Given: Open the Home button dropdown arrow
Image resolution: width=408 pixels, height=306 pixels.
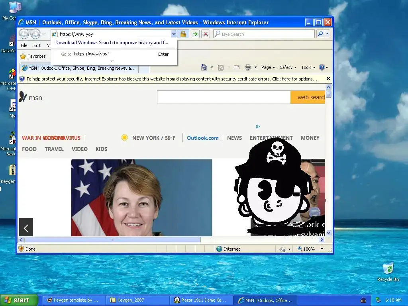Looking at the screenshot, I should (212, 67).
